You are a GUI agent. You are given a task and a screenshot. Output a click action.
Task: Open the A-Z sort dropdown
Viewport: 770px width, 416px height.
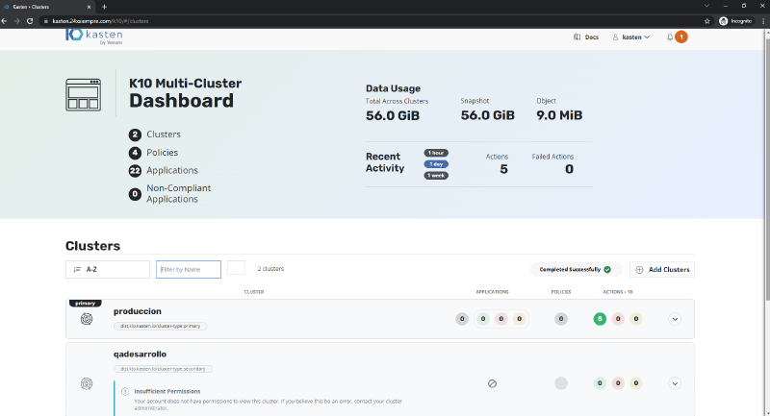108,270
